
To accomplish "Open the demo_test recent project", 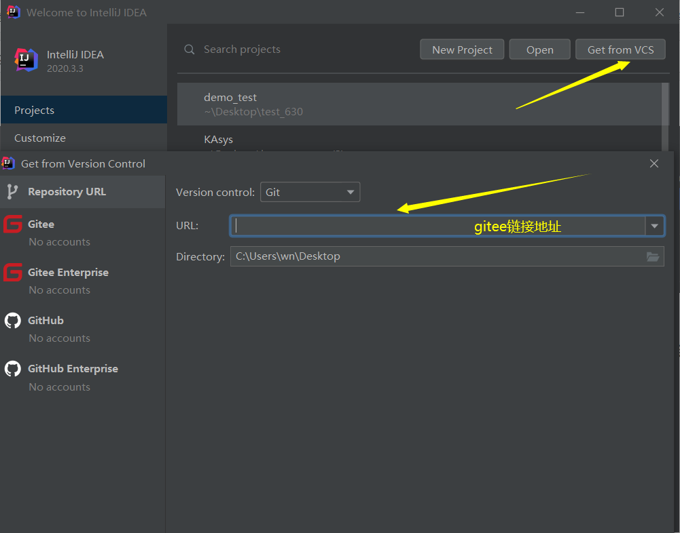I will 420,104.
